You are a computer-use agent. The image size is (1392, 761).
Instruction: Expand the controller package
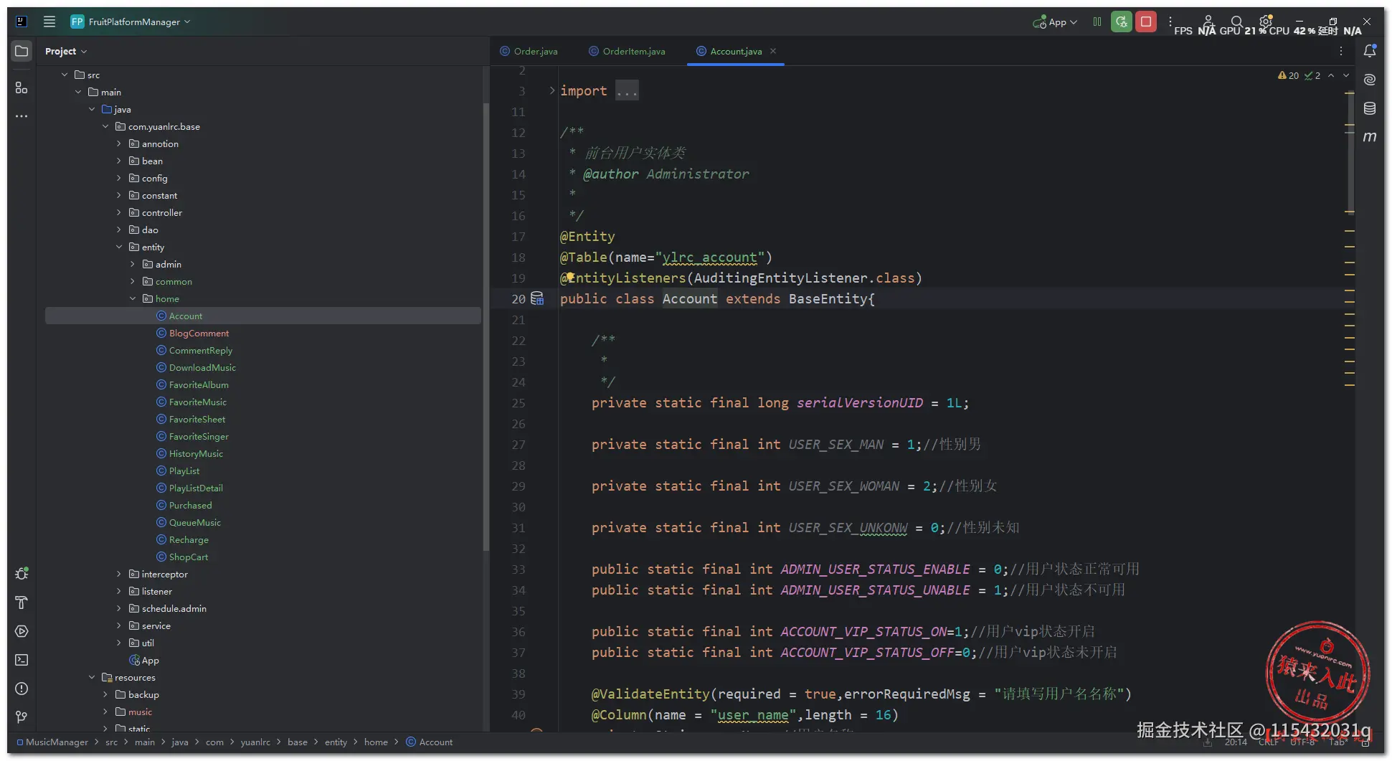click(119, 212)
